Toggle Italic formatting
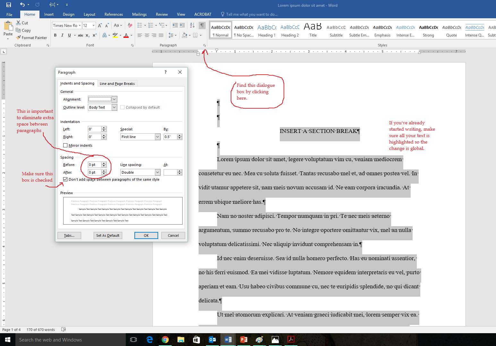 point(62,35)
